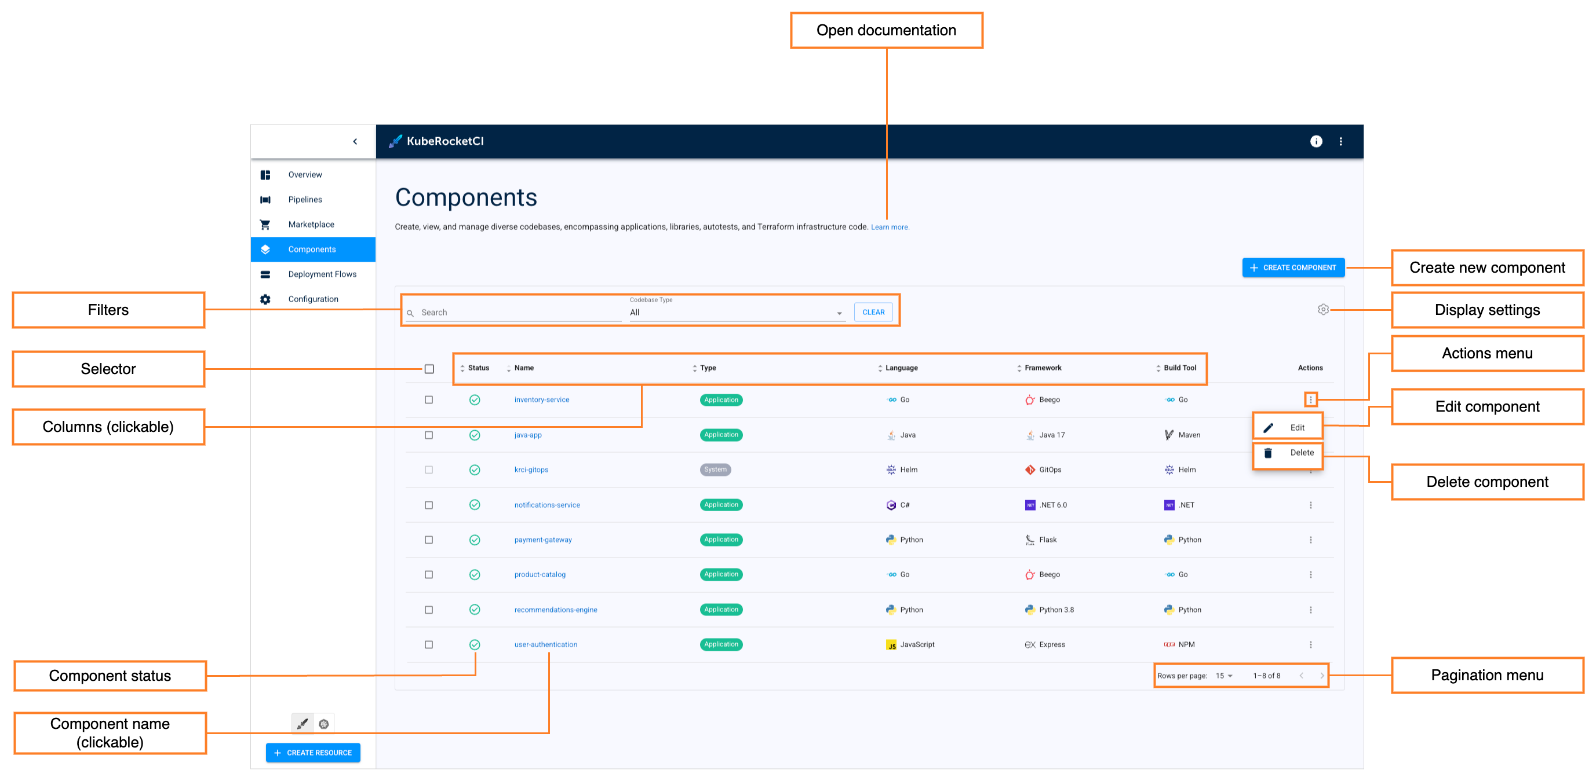
Task: Open table display settings gear
Action: coord(1323,309)
